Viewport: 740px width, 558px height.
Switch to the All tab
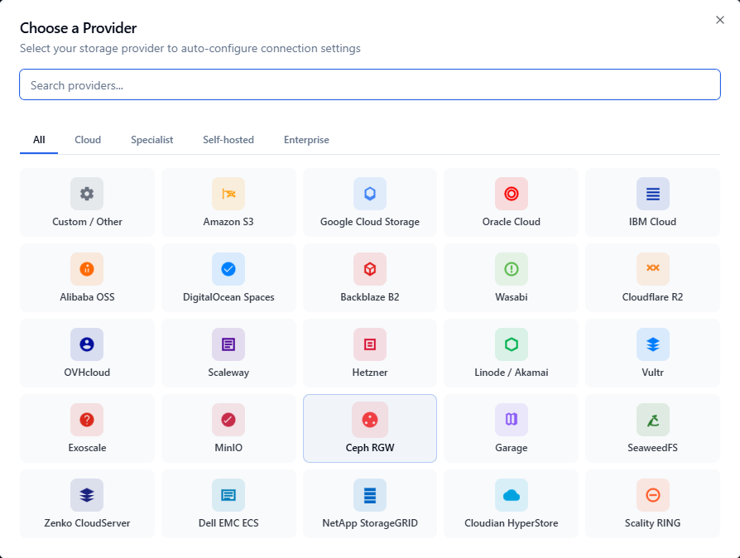point(39,140)
